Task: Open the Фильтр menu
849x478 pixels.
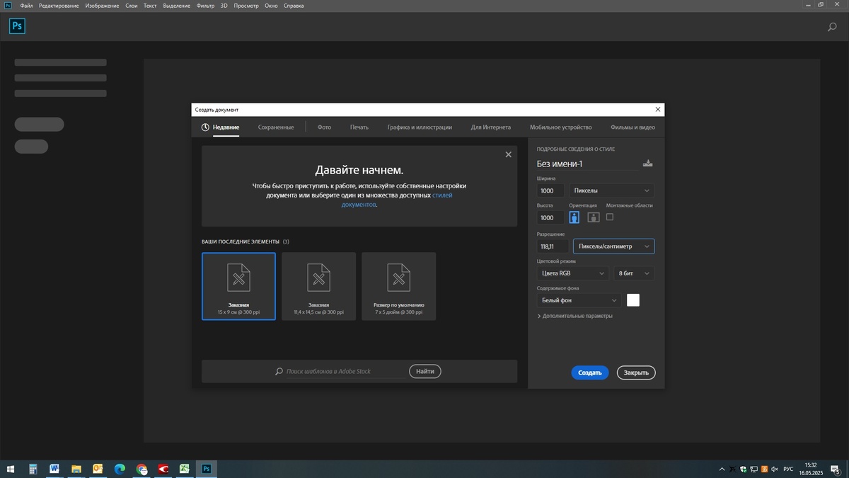Action: pos(205,6)
